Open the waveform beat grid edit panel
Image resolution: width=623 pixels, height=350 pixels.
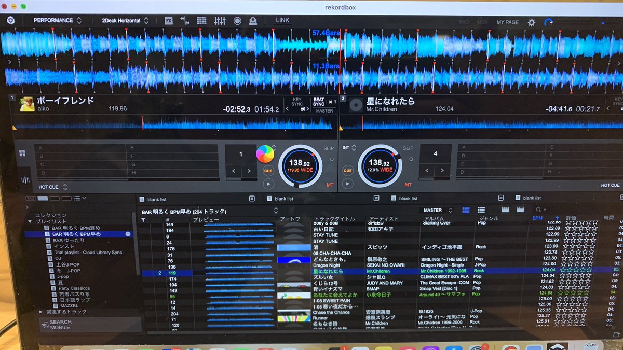click(x=185, y=21)
